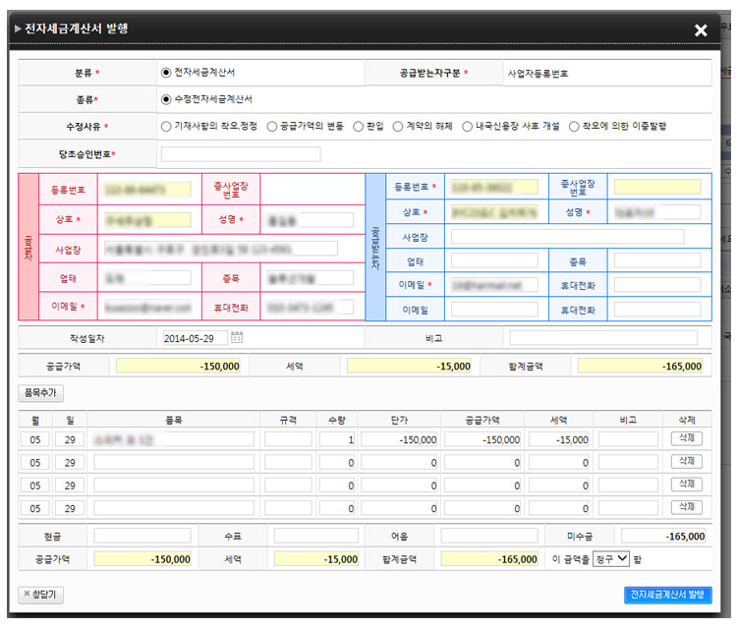Screen dimensions: 737x629
Task: Click the first row 품목 name field
Action: pyautogui.click(x=174, y=439)
